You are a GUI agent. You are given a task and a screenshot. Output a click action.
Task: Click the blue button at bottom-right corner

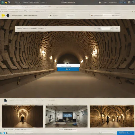[126, 133]
